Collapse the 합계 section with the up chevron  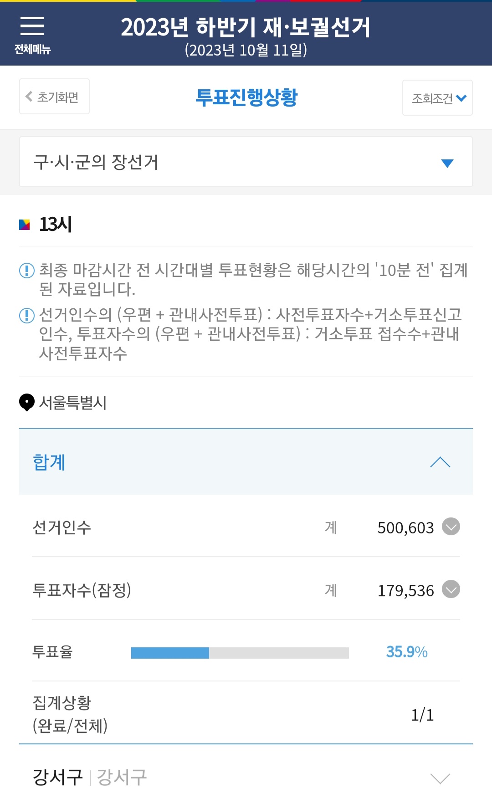440,462
